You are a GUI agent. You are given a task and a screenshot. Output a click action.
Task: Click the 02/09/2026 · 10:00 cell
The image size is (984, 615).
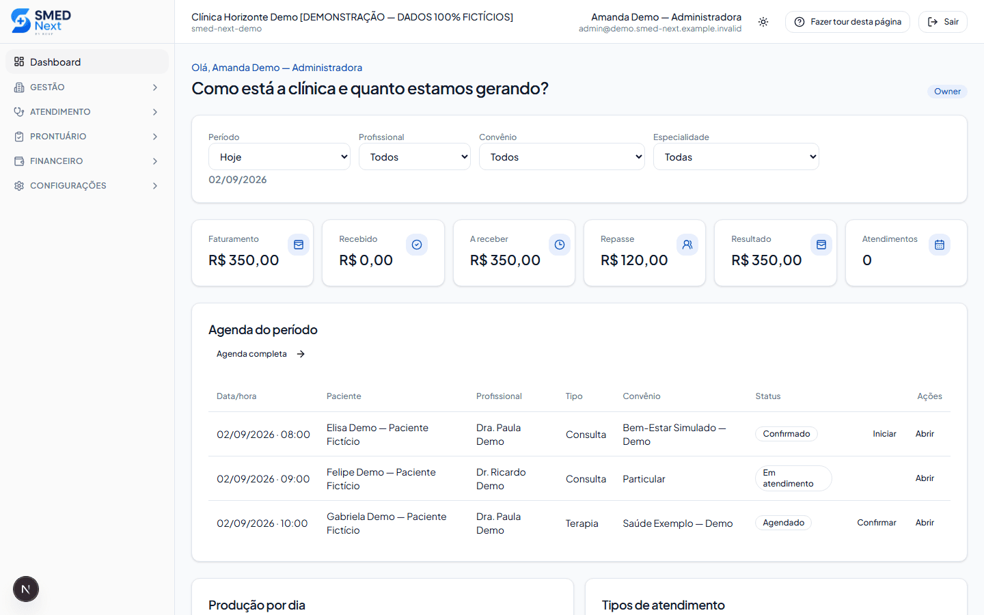click(x=262, y=523)
